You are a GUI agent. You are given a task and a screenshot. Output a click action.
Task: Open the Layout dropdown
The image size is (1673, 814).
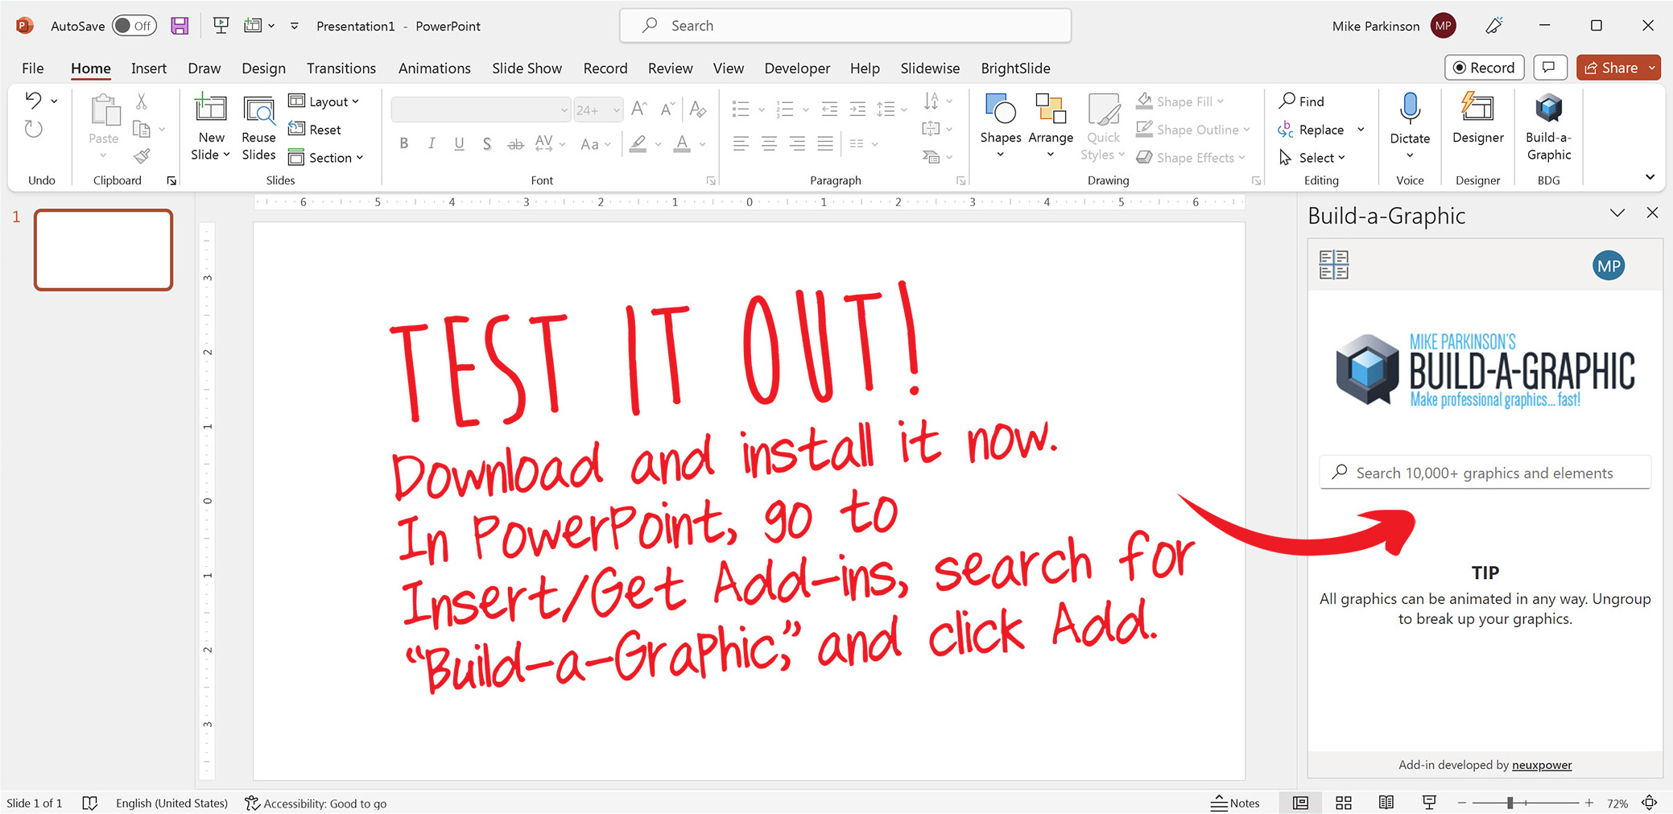[324, 101]
